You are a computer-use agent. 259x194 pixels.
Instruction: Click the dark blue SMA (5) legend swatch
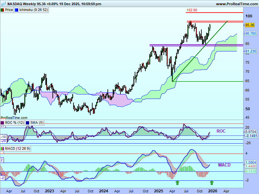pyautogui.click(x=27, y=123)
